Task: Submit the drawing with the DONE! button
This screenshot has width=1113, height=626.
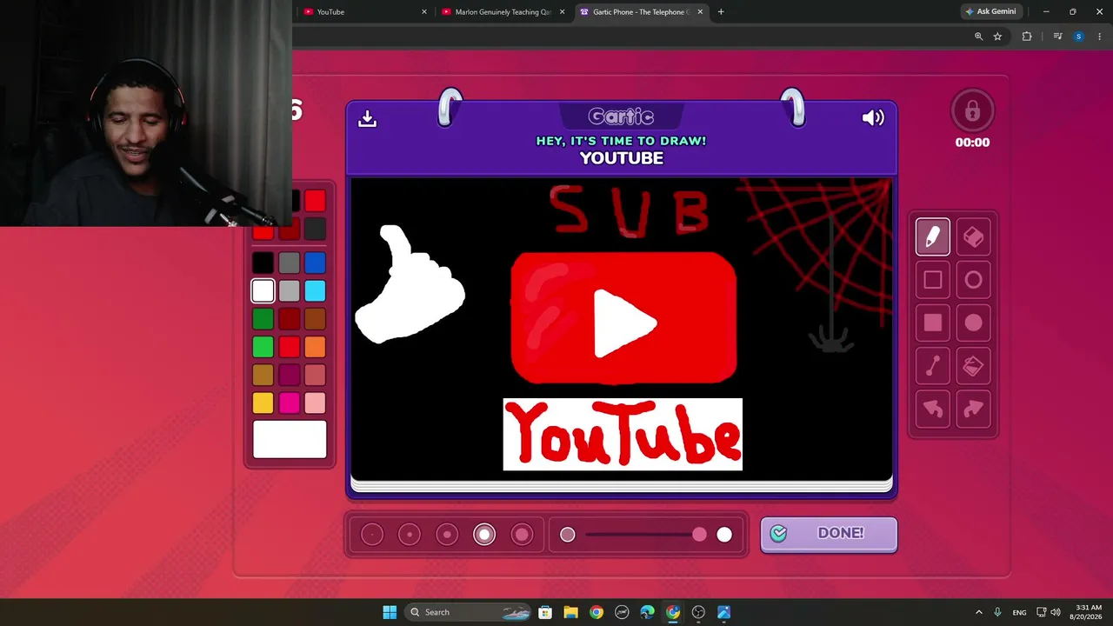Action: pos(829,534)
